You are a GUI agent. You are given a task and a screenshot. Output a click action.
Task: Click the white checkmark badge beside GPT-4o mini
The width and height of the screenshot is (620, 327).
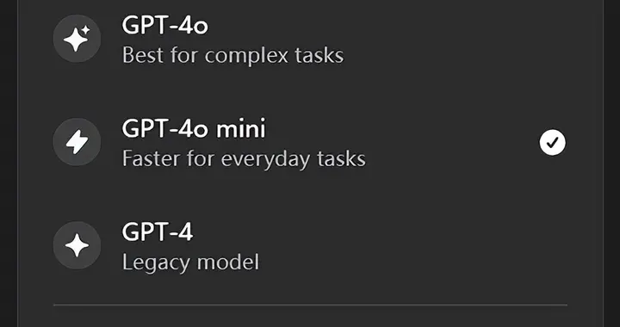pos(552,142)
